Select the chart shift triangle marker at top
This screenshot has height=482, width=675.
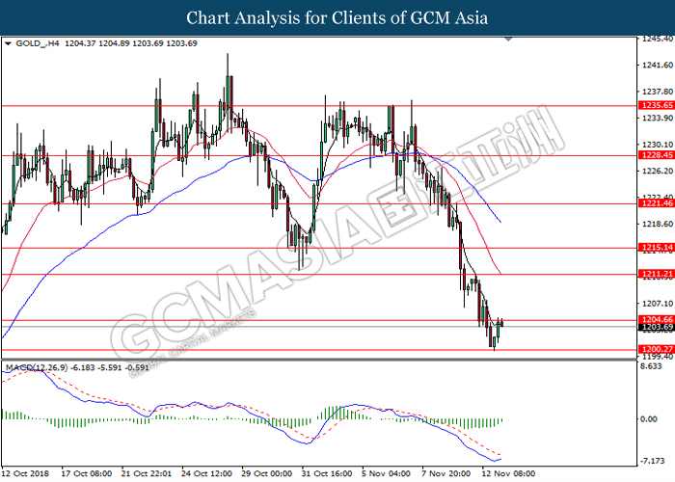tap(508, 39)
